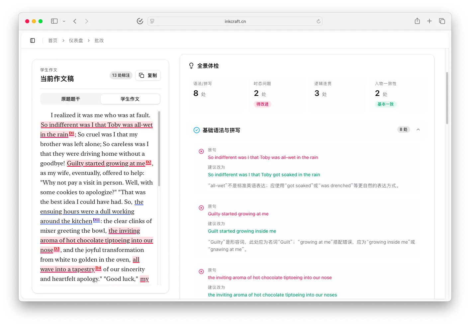Click the red error icon beside the first 原句
This screenshot has height=326, width=470.
(x=201, y=151)
